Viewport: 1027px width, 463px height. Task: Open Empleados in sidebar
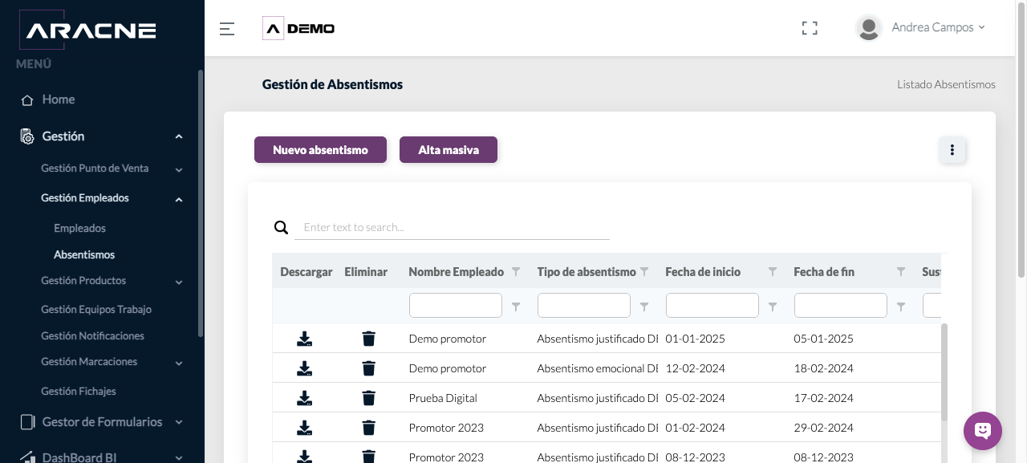pyautogui.click(x=79, y=229)
